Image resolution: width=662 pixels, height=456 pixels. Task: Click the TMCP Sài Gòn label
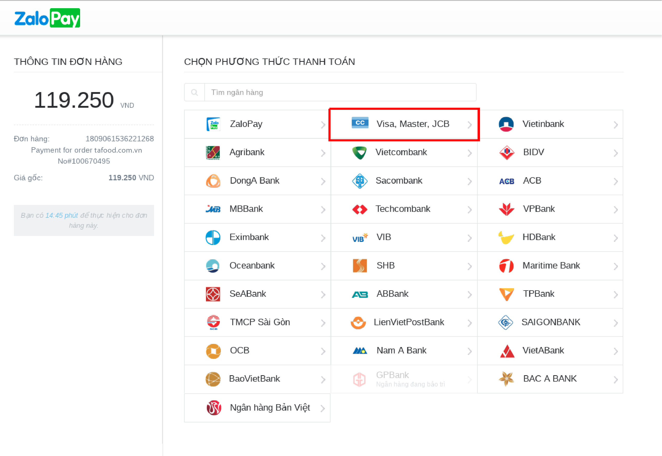(260, 322)
